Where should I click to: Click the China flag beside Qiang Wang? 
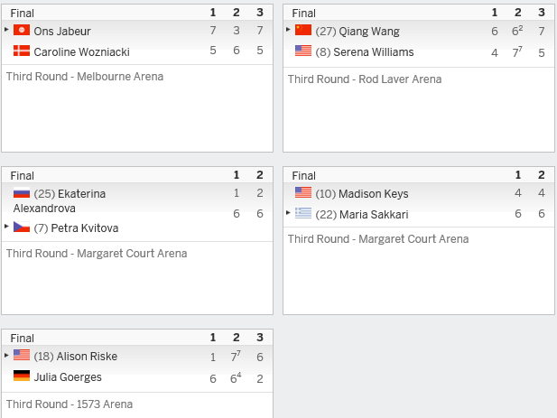303,30
